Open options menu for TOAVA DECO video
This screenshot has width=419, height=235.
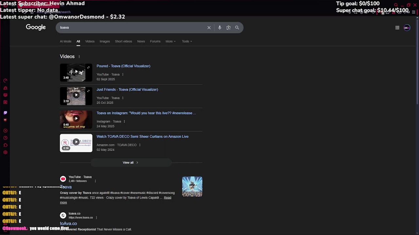140,145
